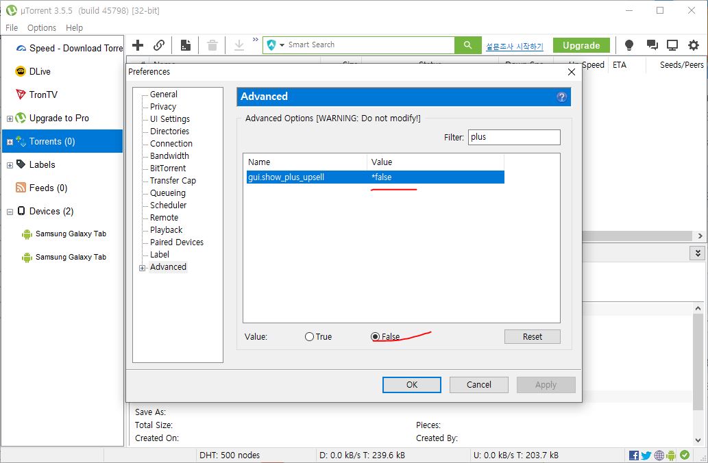
Task: Collapse the Devices (2) node
Action: click(x=10, y=212)
